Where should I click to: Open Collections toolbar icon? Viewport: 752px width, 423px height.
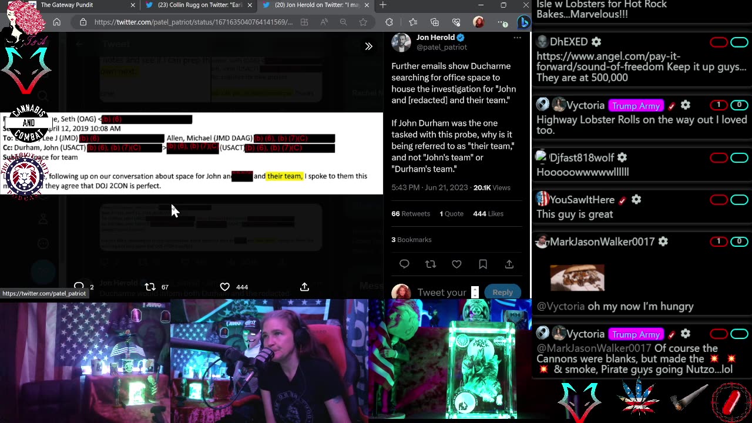point(435,22)
